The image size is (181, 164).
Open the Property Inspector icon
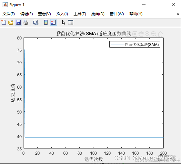pyautogui.click(x=71, y=22)
